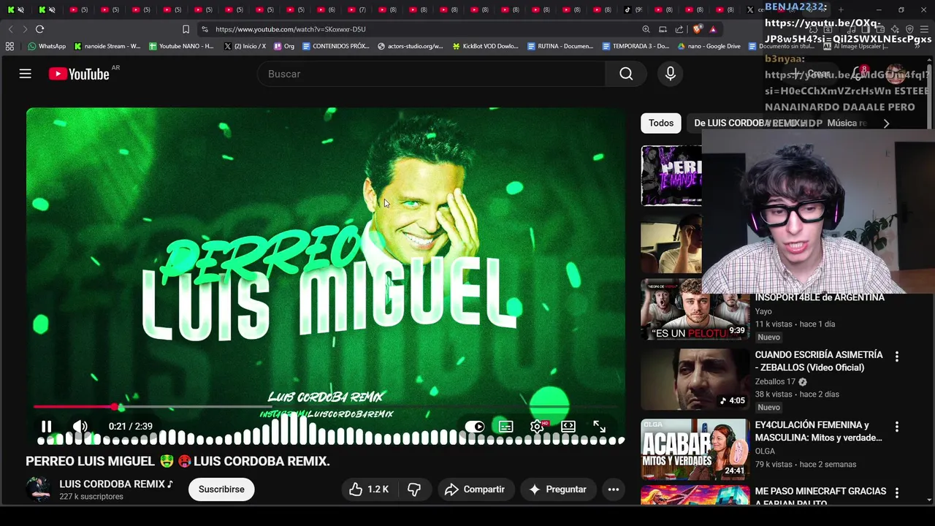This screenshot has height=526, width=935.
Task: Open the WhatsApp bookmark
Action: click(x=47, y=46)
